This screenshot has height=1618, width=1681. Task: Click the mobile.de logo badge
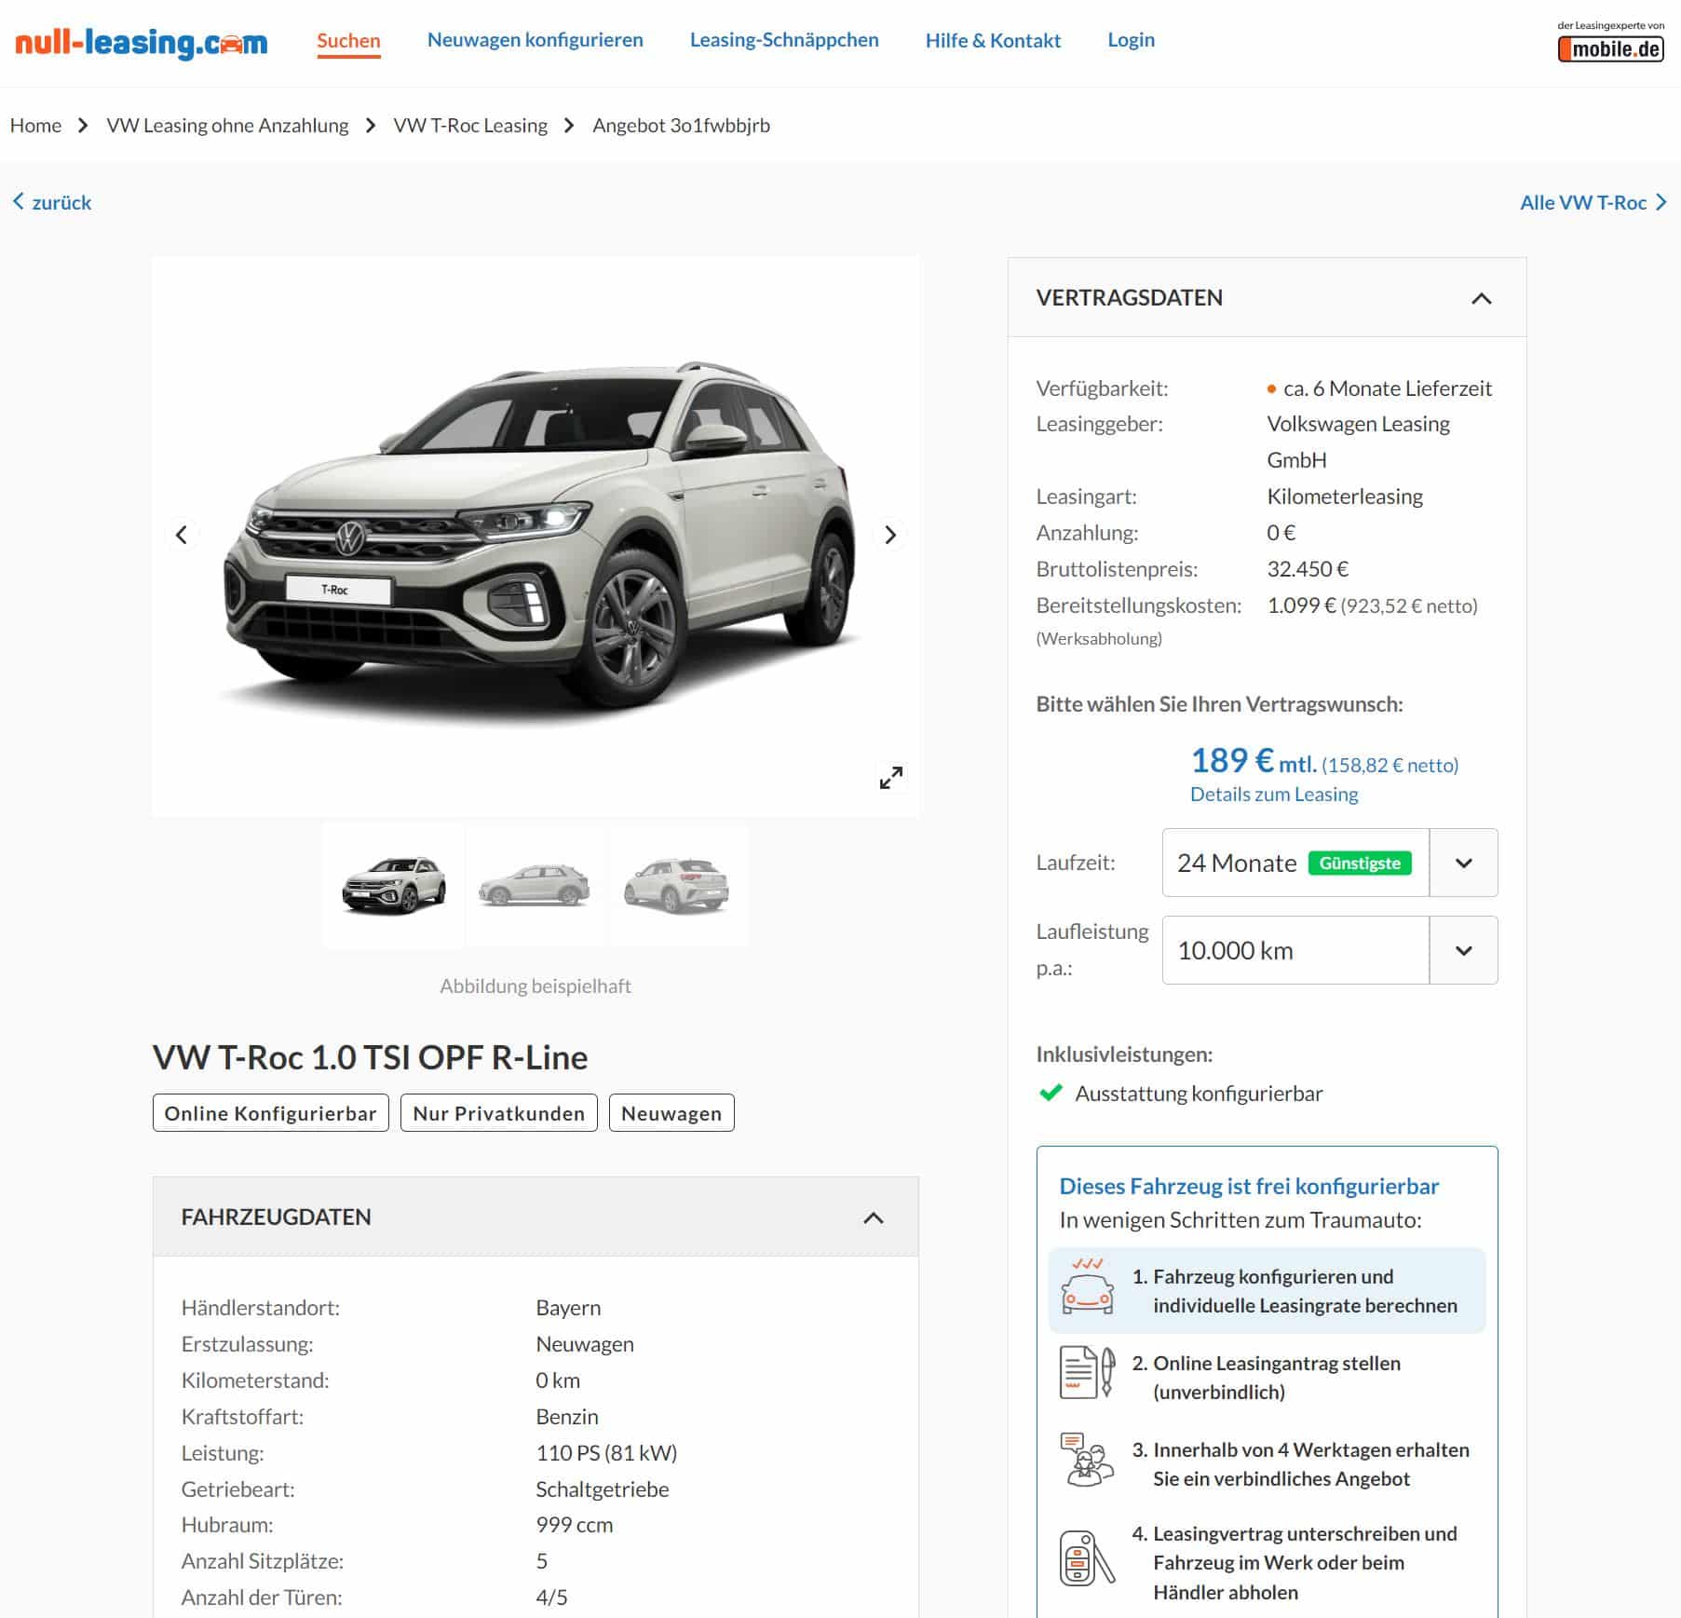tap(1610, 48)
